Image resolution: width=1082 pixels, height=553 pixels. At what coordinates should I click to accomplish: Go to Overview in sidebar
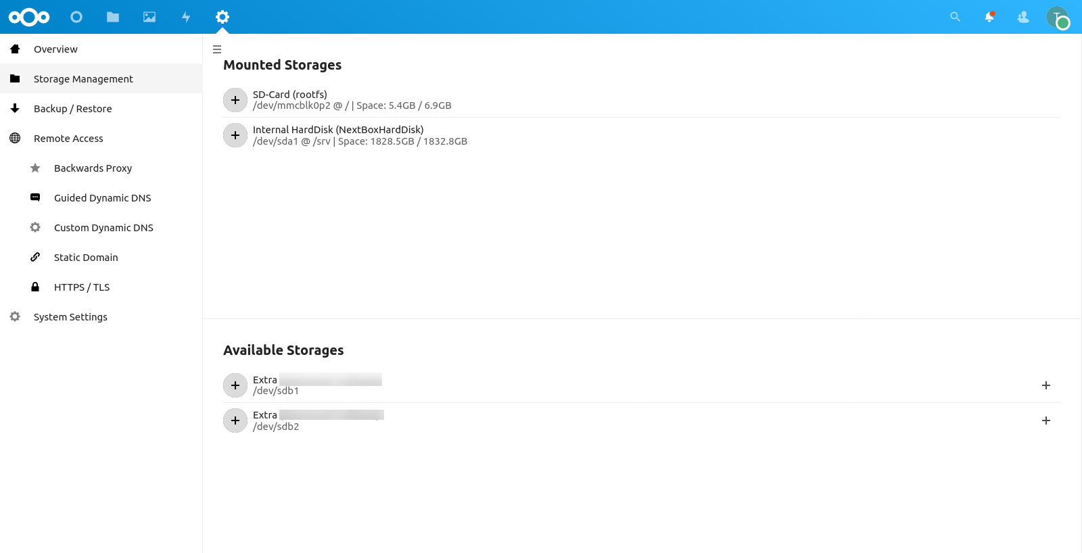pyautogui.click(x=55, y=49)
